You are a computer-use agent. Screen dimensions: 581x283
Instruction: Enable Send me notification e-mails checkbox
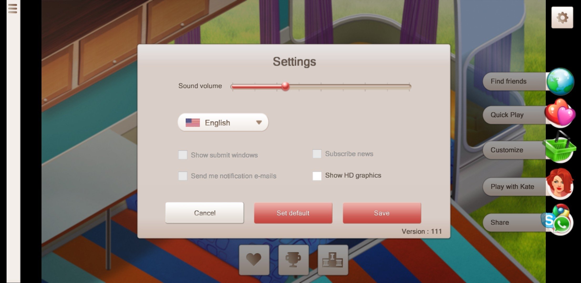click(x=182, y=175)
